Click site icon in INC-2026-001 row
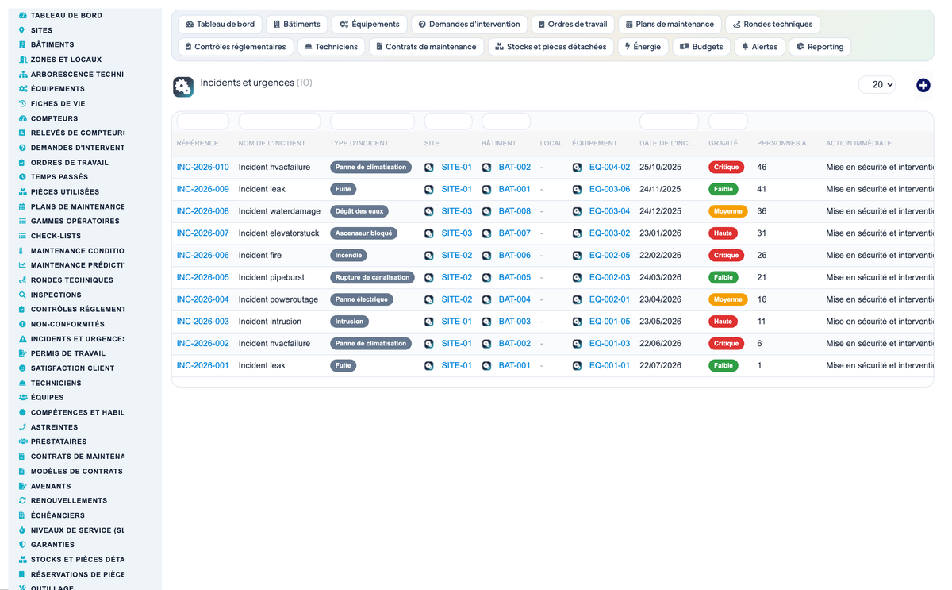This screenshot has width=952, height=590. coord(429,366)
